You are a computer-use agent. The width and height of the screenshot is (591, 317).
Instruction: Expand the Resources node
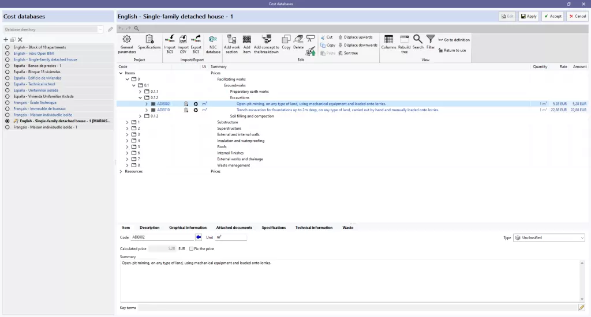(121, 171)
